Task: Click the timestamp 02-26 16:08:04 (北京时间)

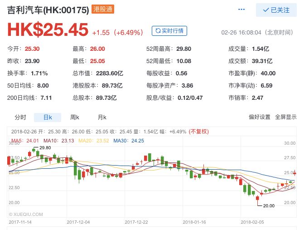Action: pos(258,32)
